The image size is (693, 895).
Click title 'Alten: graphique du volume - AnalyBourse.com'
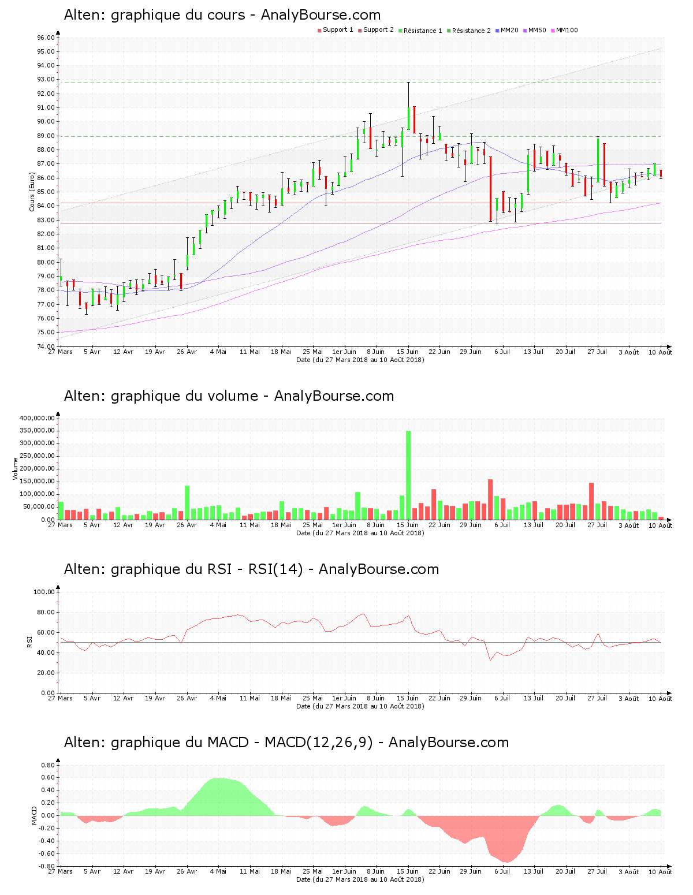(x=229, y=396)
